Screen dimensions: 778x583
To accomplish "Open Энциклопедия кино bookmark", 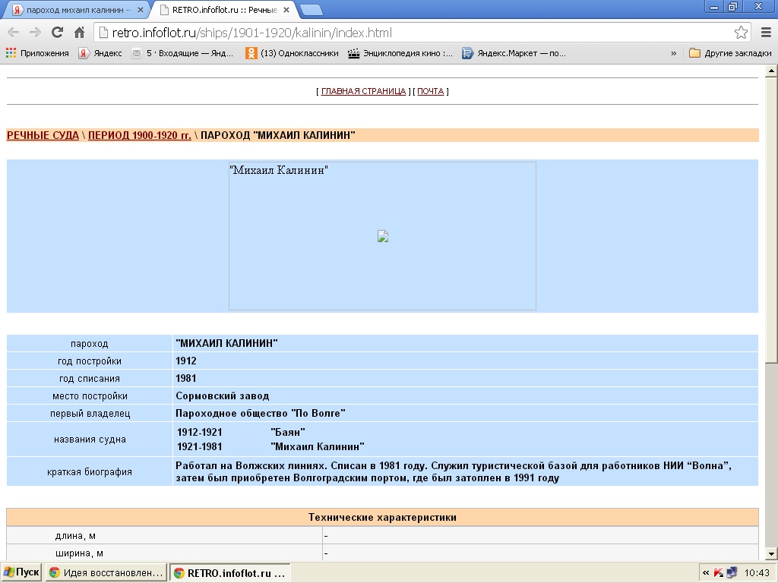I will pyautogui.click(x=400, y=53).
